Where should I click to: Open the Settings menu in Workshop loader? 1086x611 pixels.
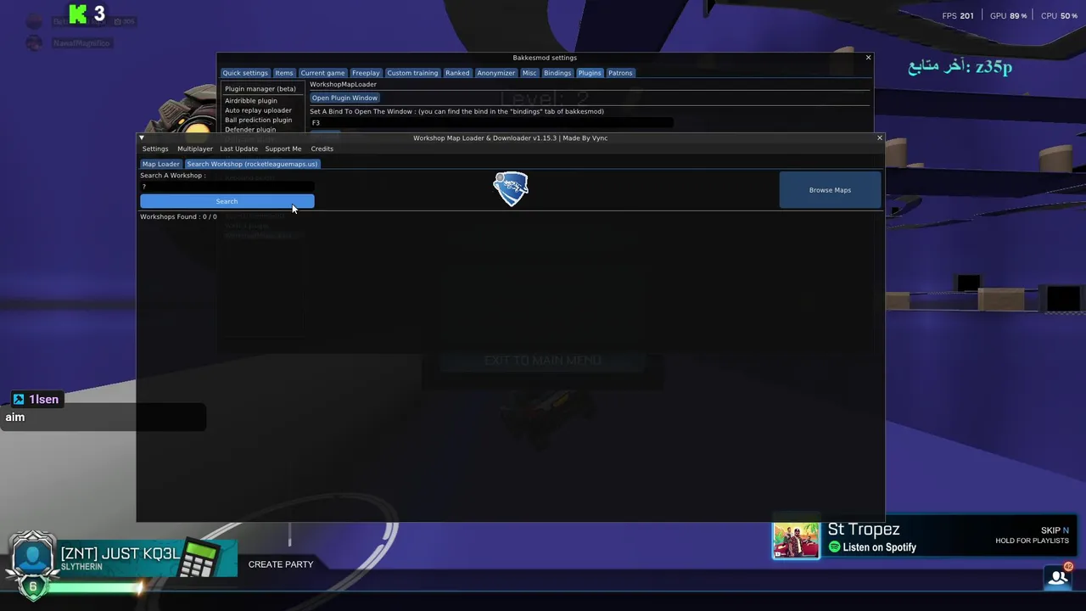click(155, 149)
